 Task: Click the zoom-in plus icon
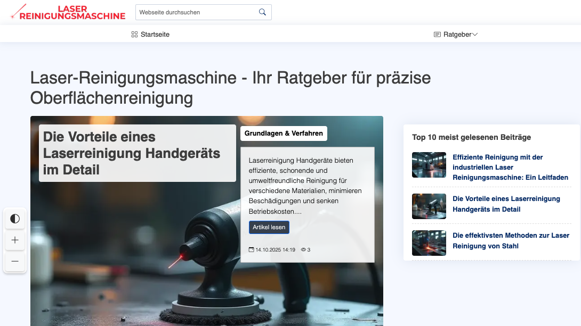pos(15,240)
